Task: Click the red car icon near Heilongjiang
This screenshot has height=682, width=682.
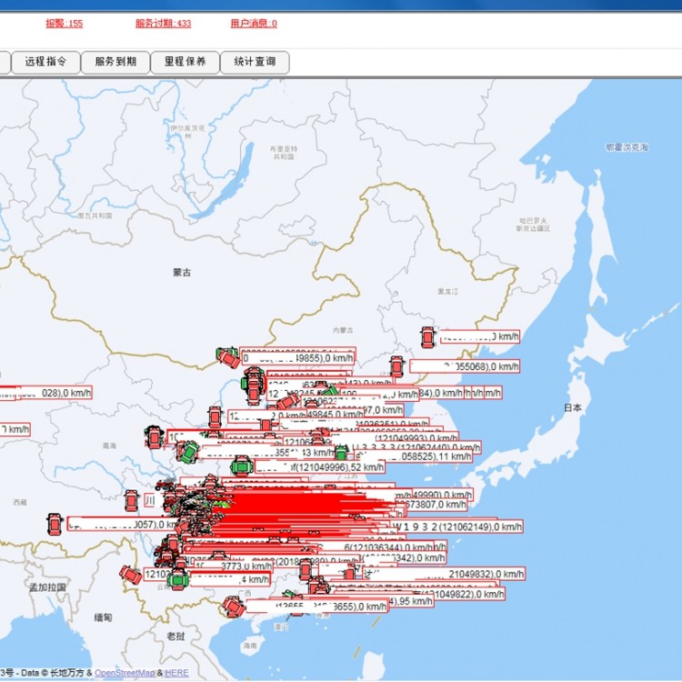Action: (427, 336)
